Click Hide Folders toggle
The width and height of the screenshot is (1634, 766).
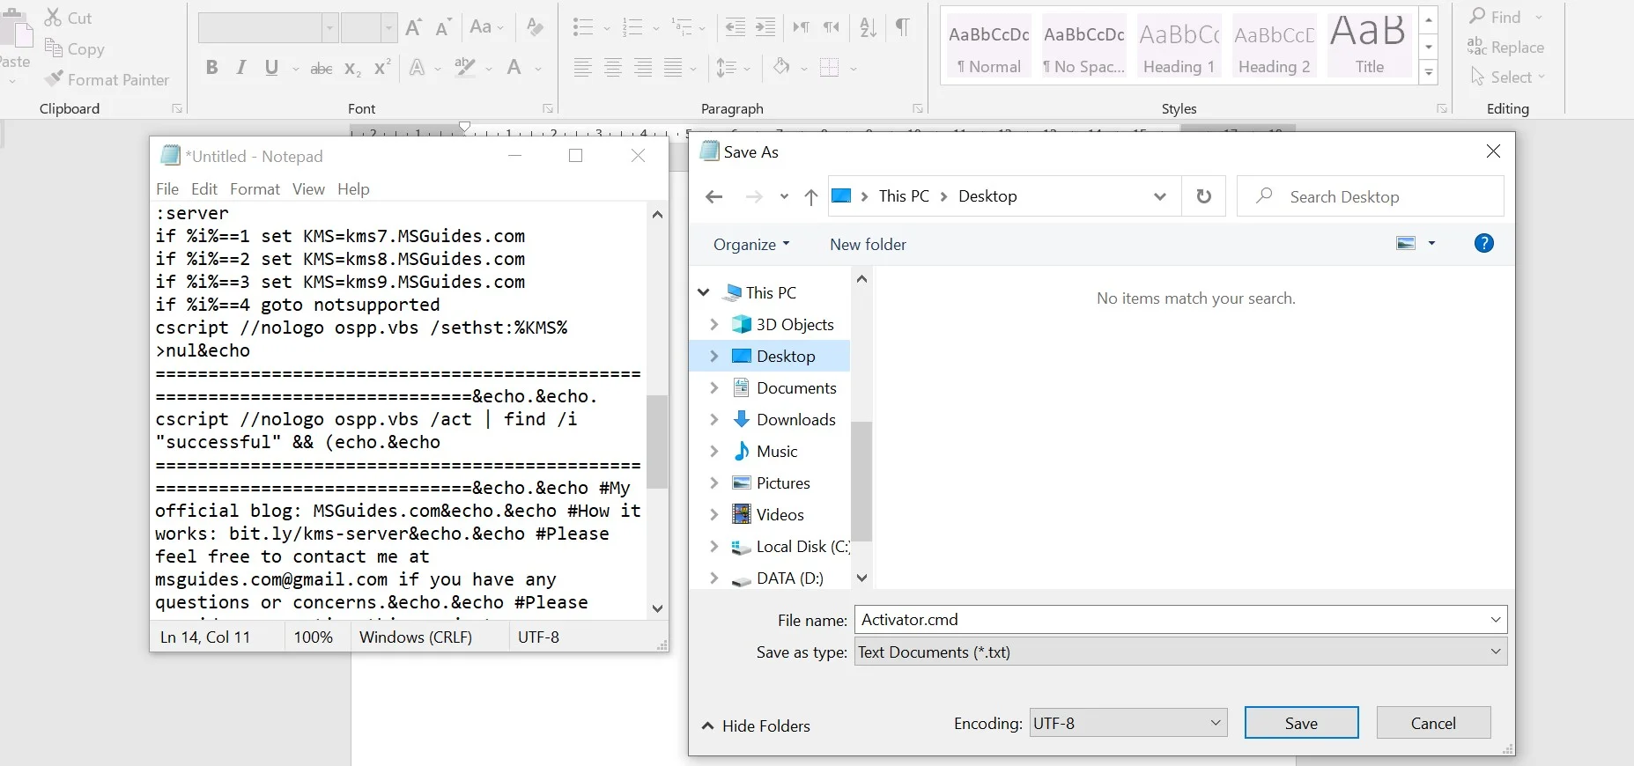(x=756, y=725)
